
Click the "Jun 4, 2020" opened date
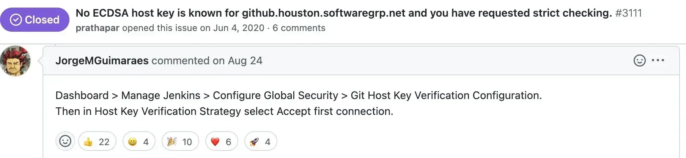(239, 28)
